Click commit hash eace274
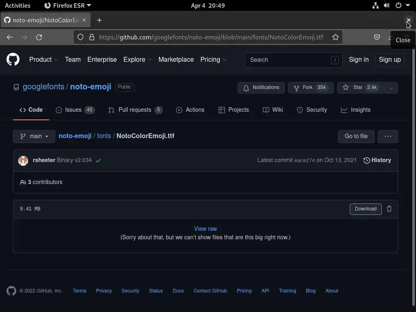Screen dimensions: 416x312 coord(304,160)
